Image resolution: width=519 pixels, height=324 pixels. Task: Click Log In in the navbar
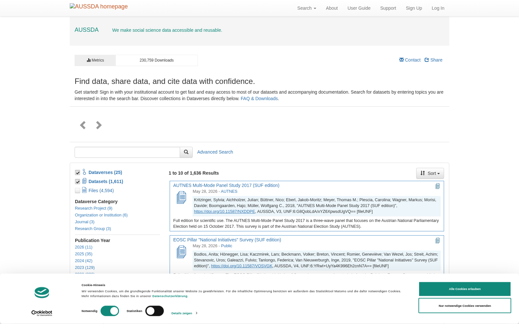[x=438, y=8]
